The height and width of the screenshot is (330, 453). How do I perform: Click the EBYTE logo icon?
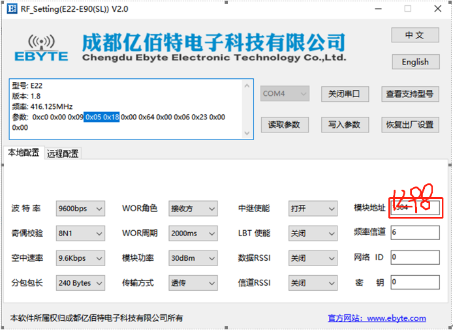coord(40,44)
